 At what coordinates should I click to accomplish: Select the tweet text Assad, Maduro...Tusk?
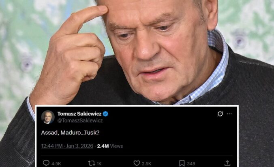(x=70, y=133)
